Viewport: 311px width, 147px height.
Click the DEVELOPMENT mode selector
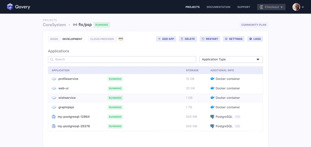(x=72, y=39)
